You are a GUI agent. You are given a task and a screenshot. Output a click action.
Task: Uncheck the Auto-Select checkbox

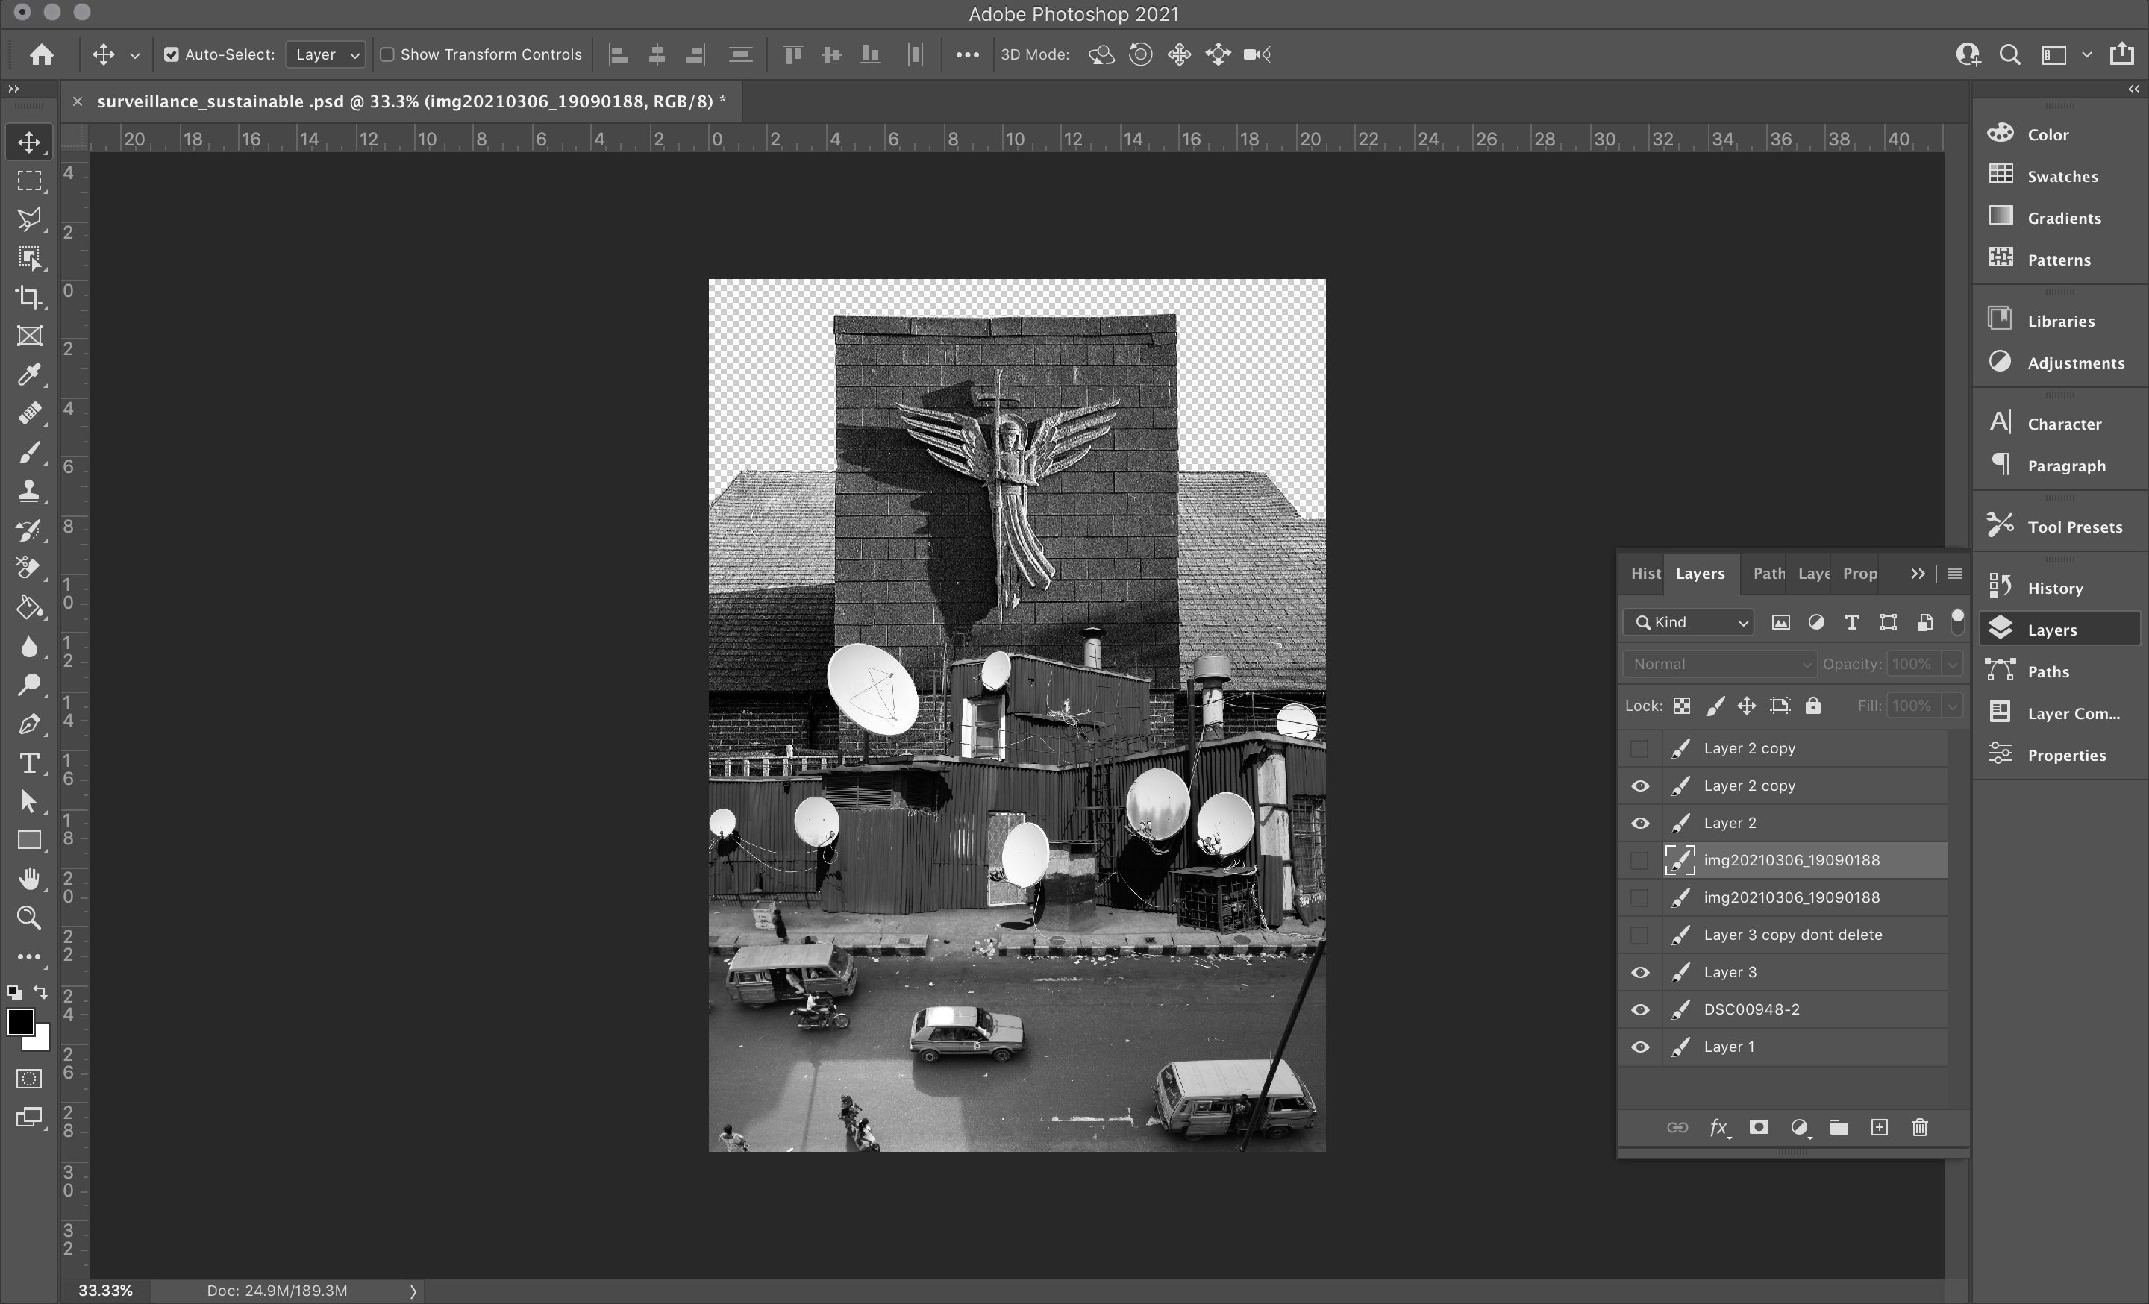tap(172, 55)
